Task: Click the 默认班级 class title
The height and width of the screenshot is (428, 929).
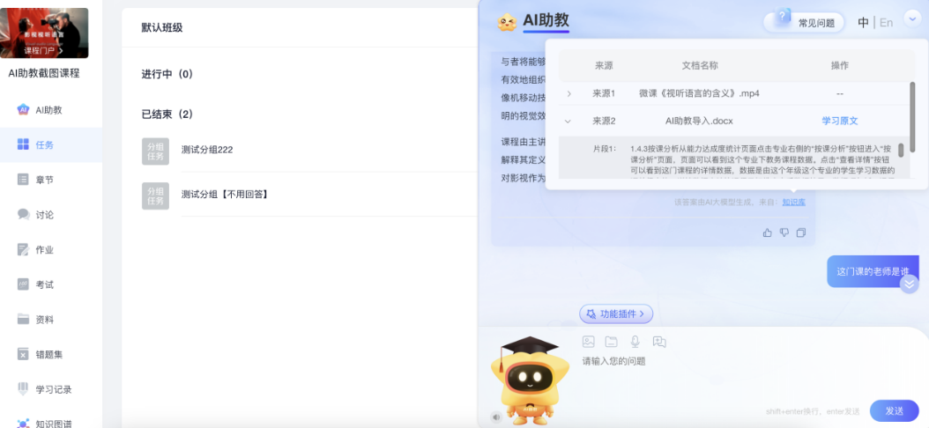Action: pyautogui.click(x=162, y=27)
